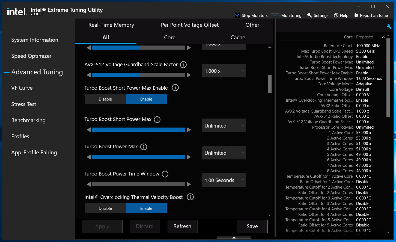Click the Refresh button
The image size is (396, 242).
[182, 226]
